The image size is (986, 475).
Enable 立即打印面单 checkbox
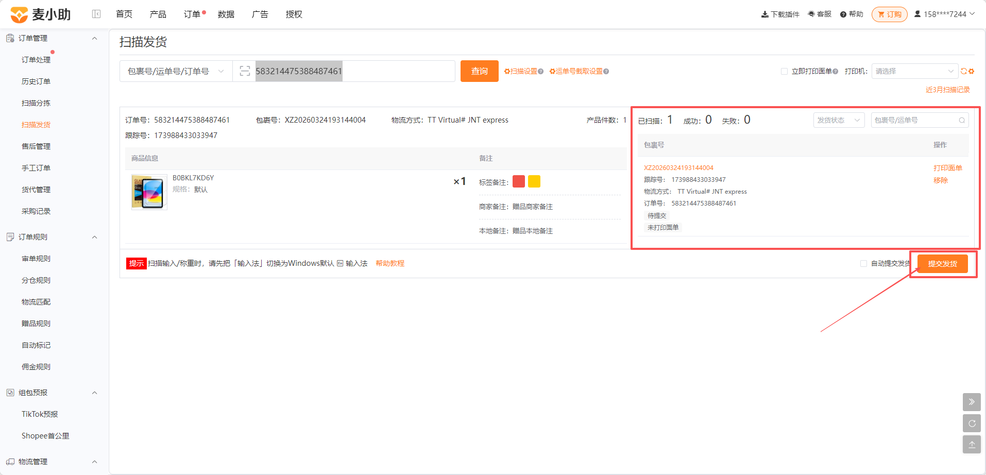click(784, 71)
